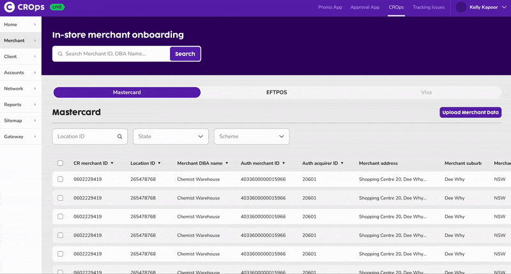Sort by Auth acquirer ID arrow
Screen dimensions: 511x274
[342, 163]
